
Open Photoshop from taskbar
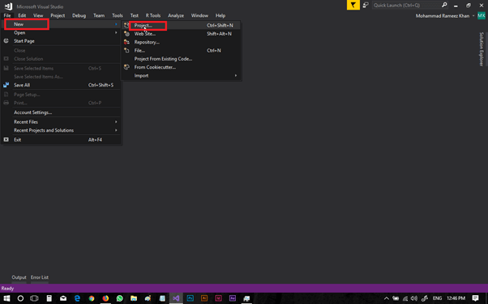[190, 298]
